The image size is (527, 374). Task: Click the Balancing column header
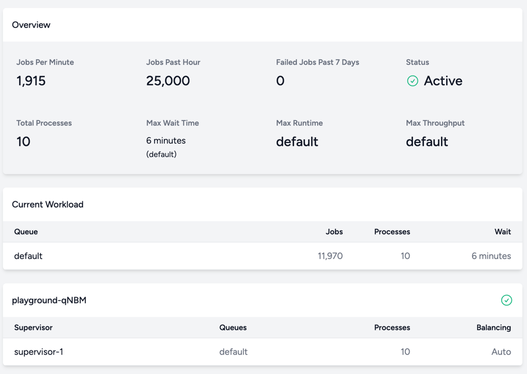point(494,327)
